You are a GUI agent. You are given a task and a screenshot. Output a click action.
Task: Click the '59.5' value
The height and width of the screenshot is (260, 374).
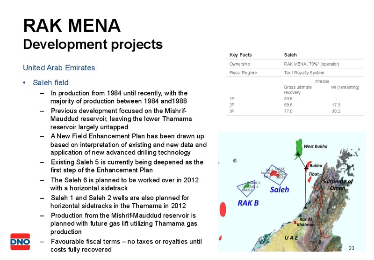[288, 105]
